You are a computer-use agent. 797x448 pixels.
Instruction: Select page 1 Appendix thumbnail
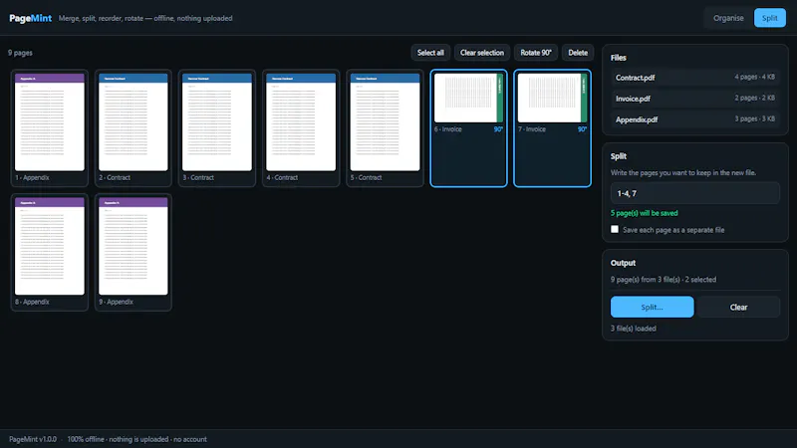(x=49, y=128)
